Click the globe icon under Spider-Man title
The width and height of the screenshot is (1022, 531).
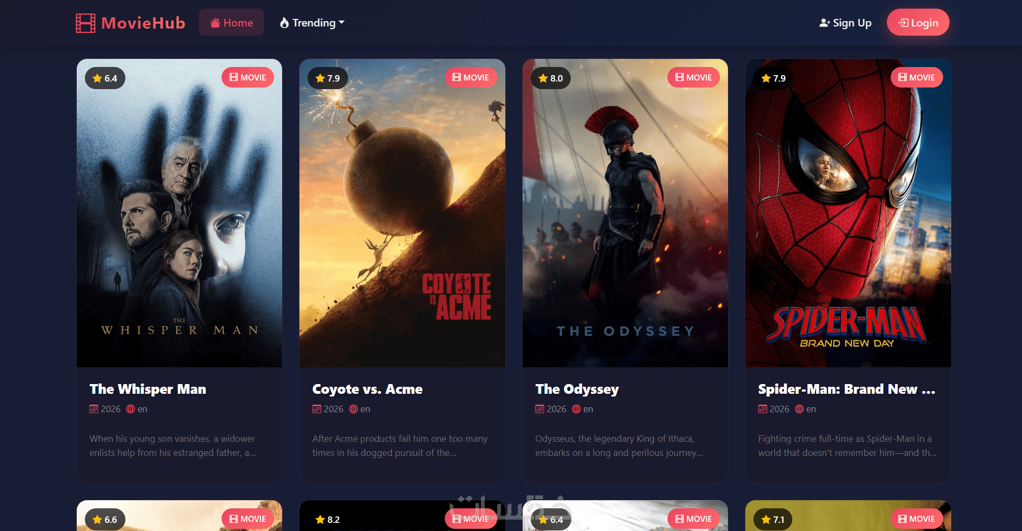[x=799, y=409]
